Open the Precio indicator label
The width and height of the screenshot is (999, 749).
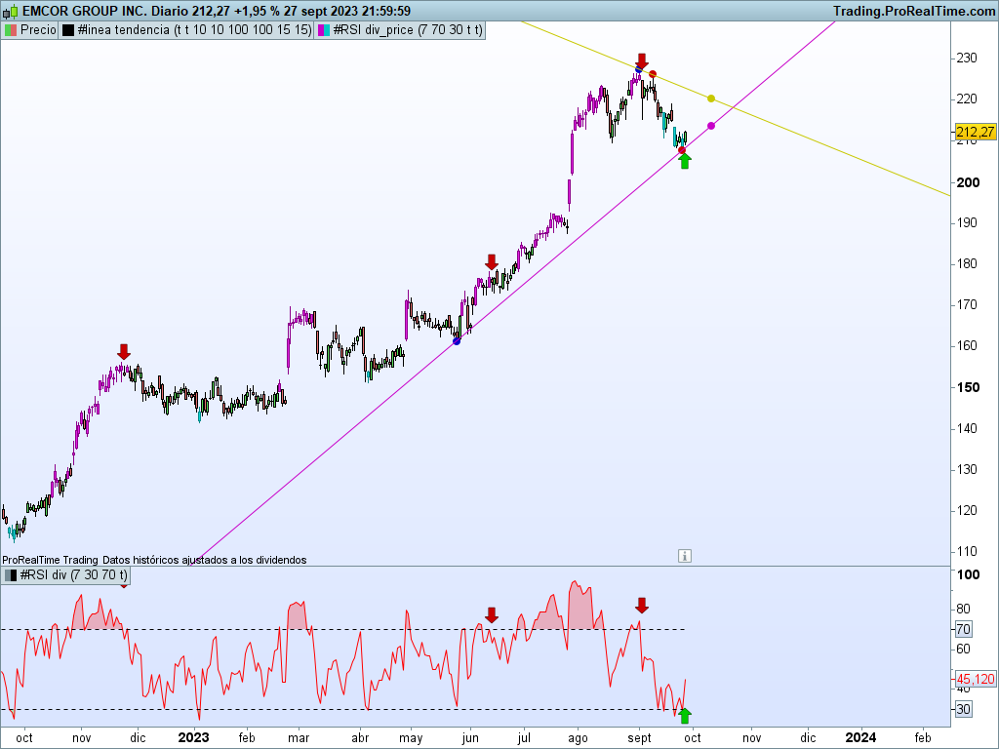(38, 30)
